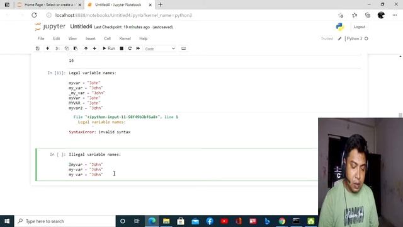Open the cell type Code dropdown
The image size is (403, 227).
tap(159, 49)
